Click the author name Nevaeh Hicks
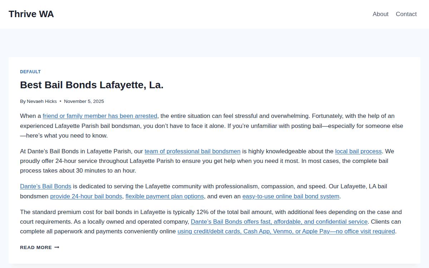The image size is (429, 268). pos(42,101)
